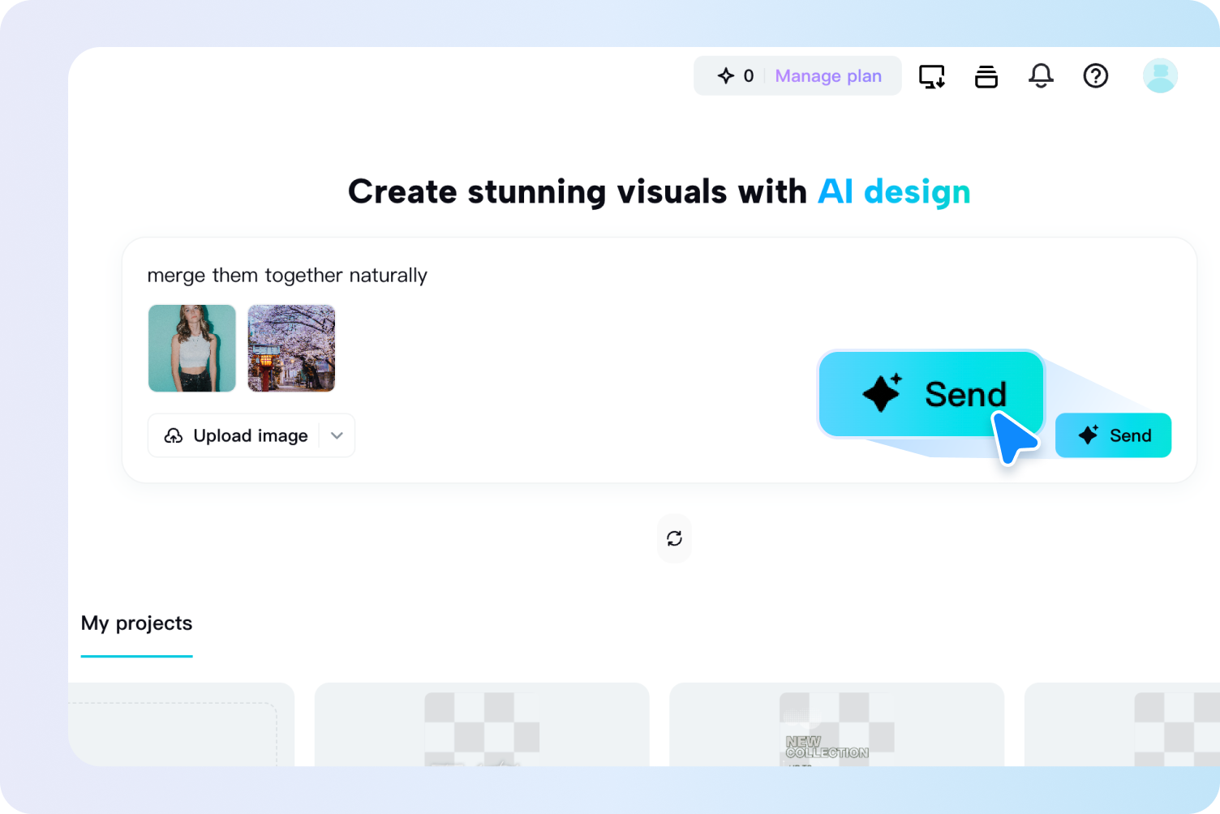Click the profile avatar in the header
1220x814 pixels.
1159,76
